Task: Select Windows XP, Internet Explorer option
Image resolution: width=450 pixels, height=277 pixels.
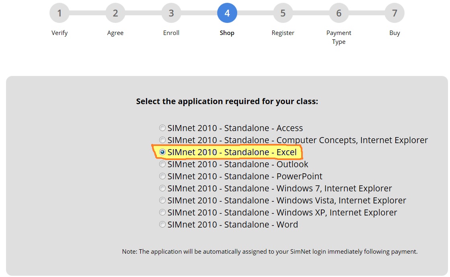Action: (x=162, y=212)
